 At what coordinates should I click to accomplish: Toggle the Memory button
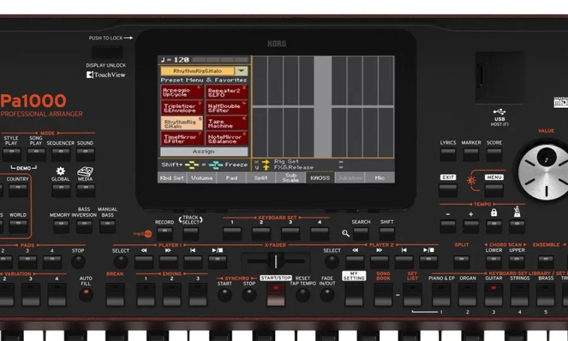pos(61,227)
